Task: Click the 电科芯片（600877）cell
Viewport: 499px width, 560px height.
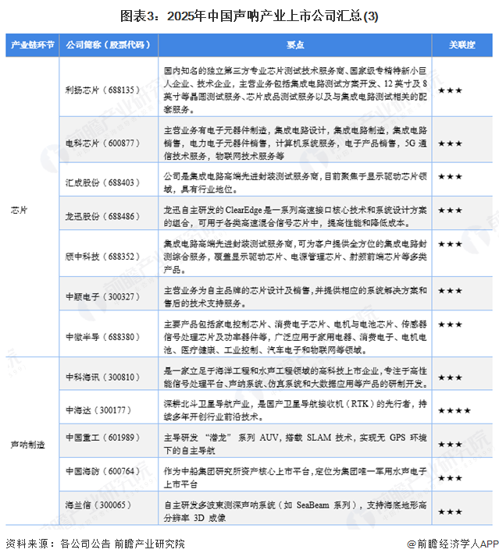Action: coord(102,144)
